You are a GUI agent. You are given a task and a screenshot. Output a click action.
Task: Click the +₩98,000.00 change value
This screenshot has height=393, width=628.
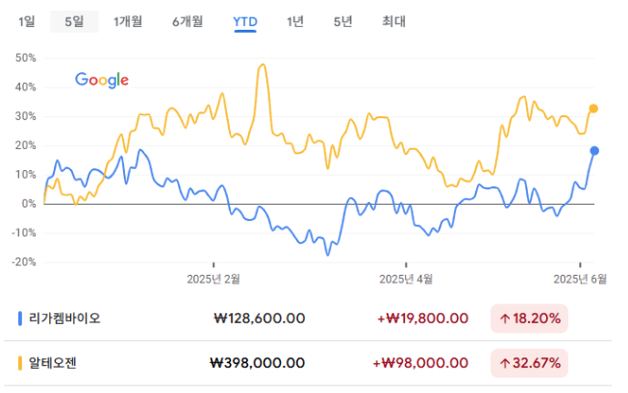point(420,363)
